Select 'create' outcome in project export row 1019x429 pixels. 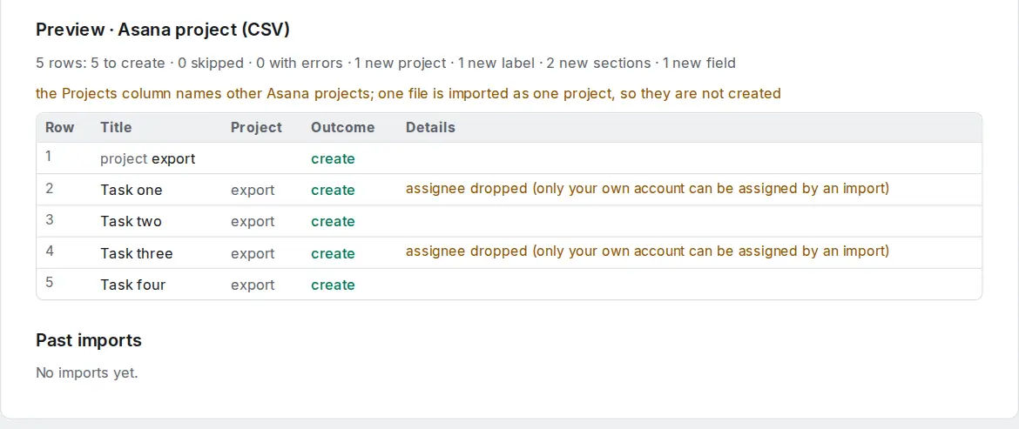[x=333, y=159]
